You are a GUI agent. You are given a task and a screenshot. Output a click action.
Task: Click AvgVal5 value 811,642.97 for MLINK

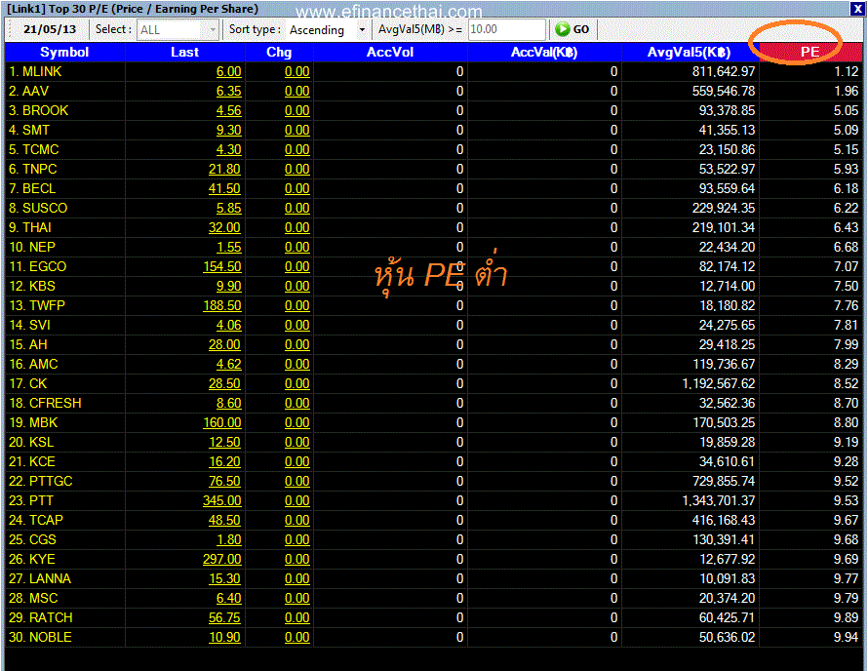724,71
